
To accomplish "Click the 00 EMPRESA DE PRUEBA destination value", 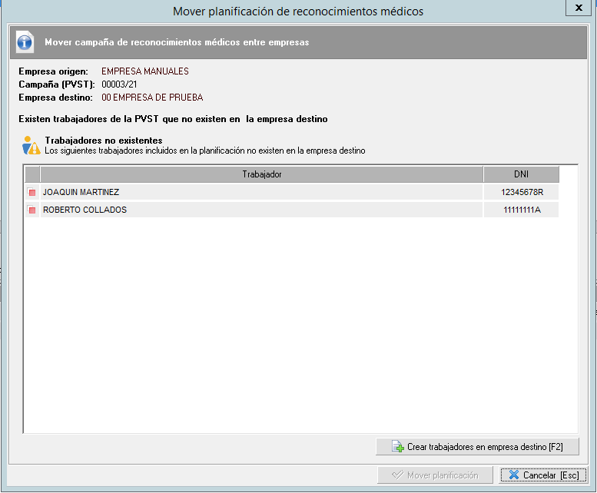I will [152, 98].
